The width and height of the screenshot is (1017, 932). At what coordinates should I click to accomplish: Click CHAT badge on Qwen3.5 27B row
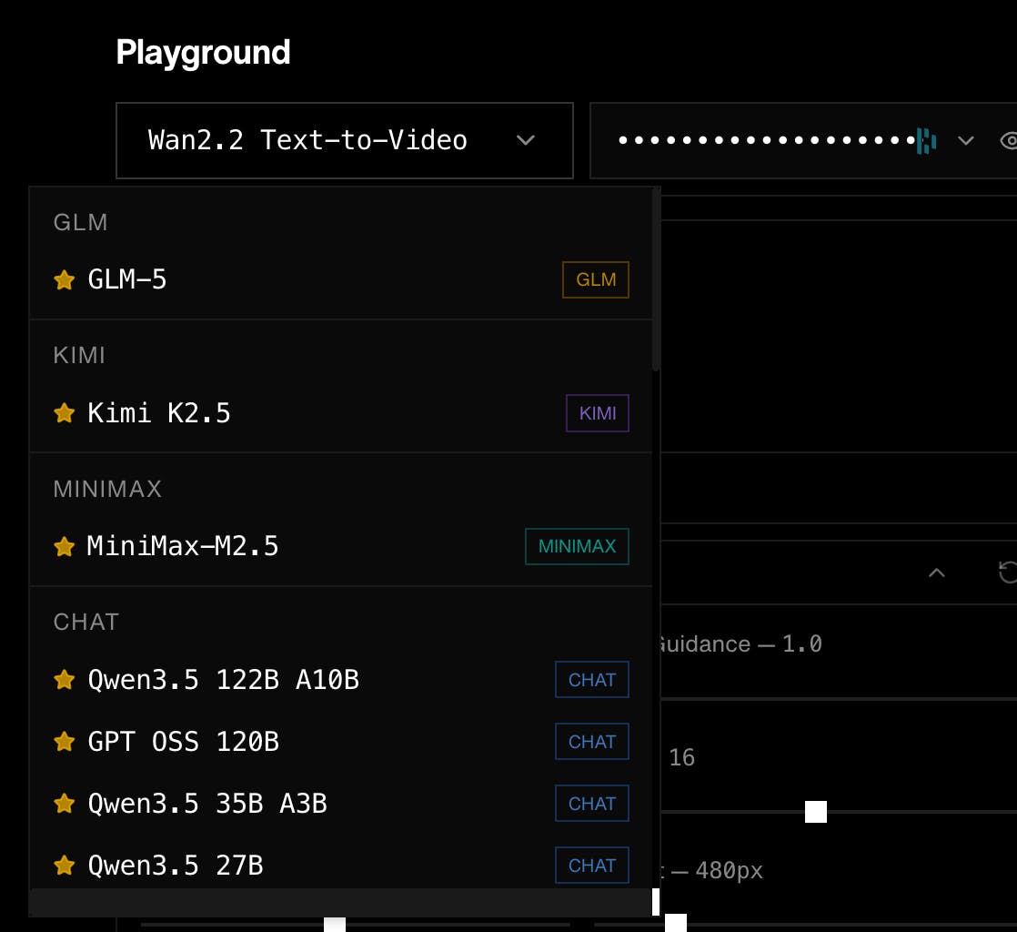point(592,866)
